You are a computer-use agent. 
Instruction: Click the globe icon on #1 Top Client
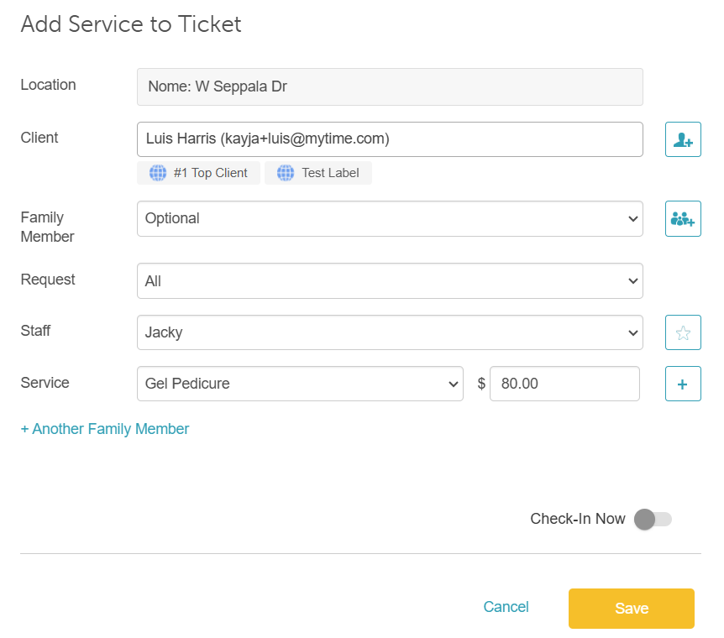(158, 173)
